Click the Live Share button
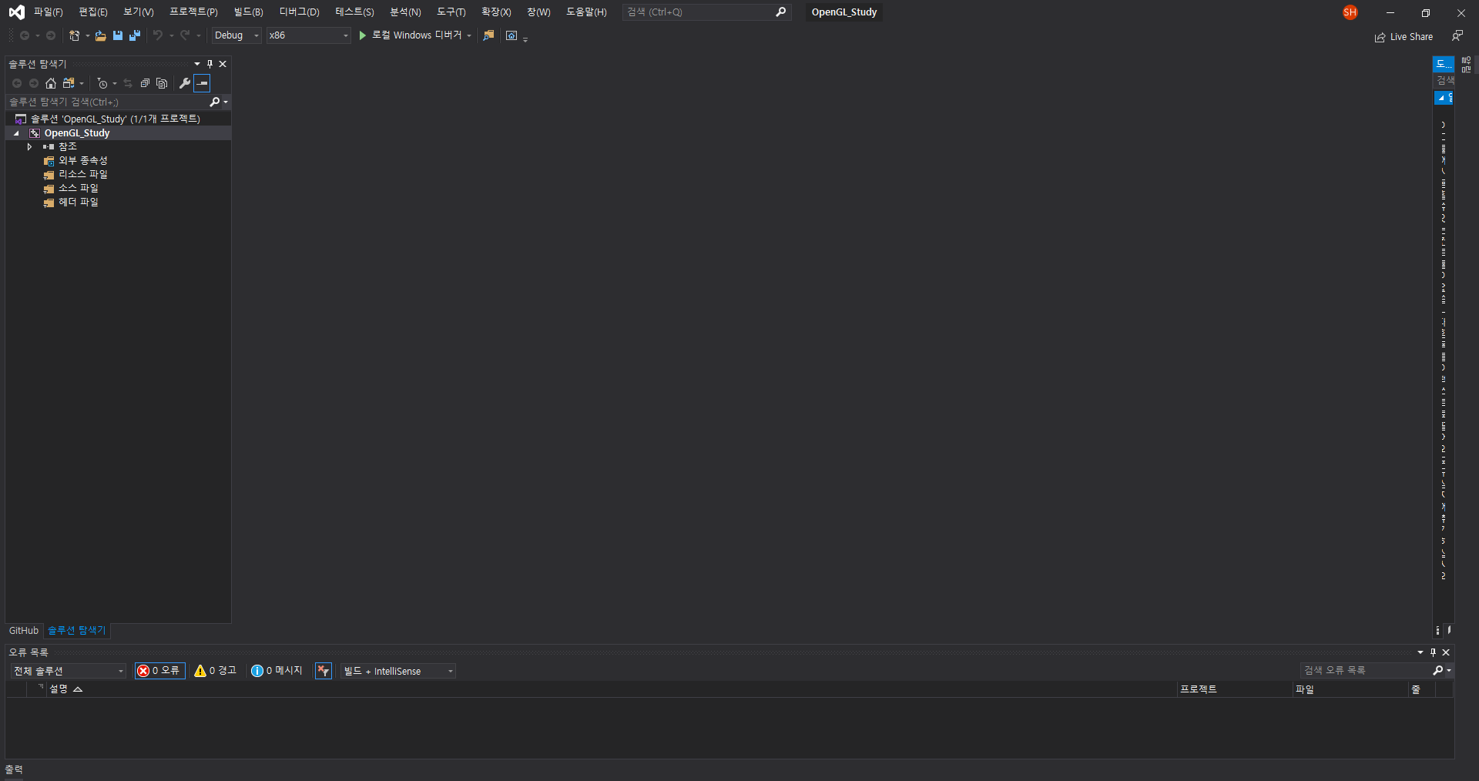 [x=1404, y=36]
